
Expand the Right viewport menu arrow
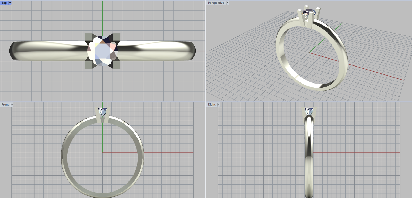coord(218,105)
